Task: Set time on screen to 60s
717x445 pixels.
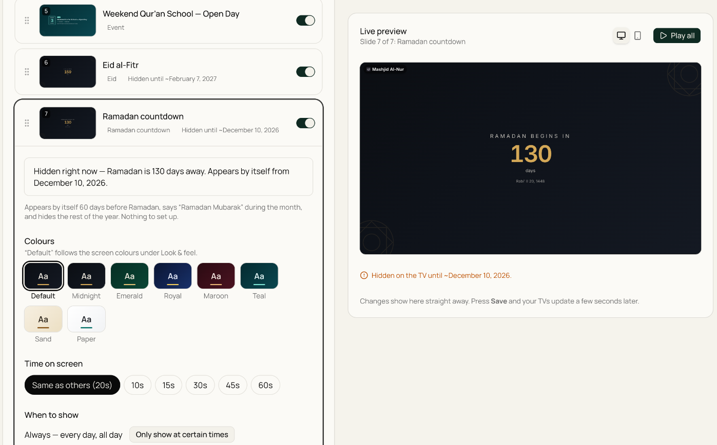Action: (x=265, y=385)
